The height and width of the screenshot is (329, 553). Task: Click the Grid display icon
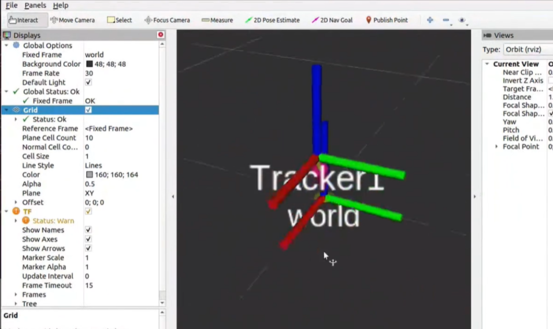pyautogui.click(x=16, y=110)
